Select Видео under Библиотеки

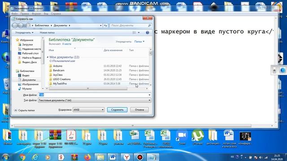[x=24, y=75]
